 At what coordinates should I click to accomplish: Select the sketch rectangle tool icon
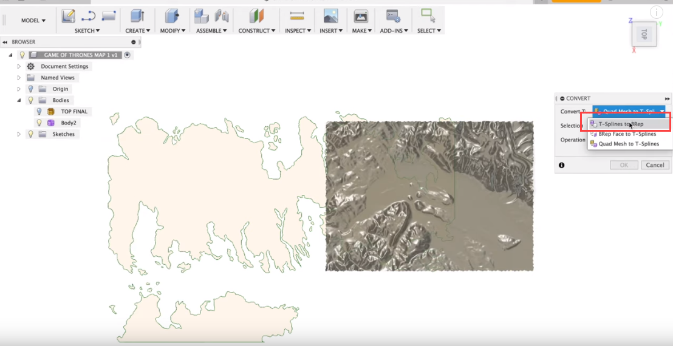[x=109, y=16]
